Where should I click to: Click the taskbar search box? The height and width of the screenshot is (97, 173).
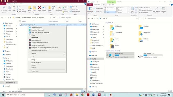coord(25,95)
